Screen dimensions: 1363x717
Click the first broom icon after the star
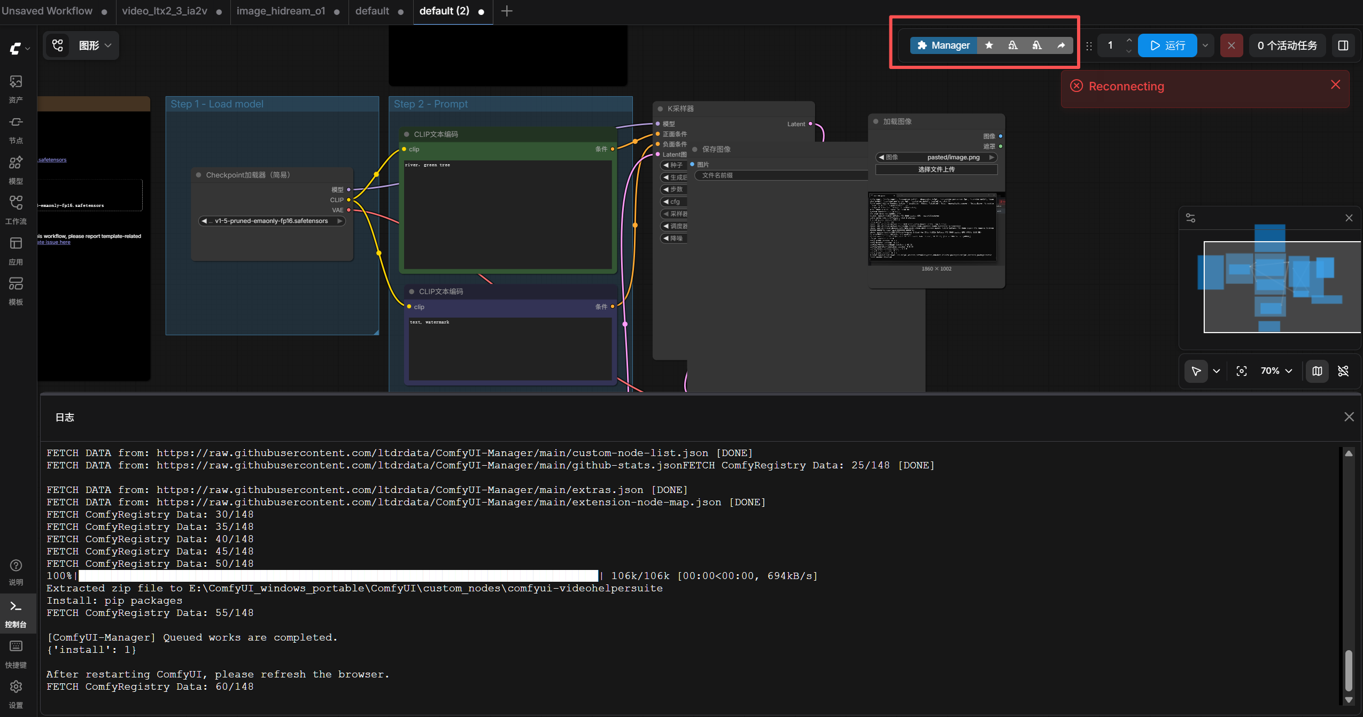tap(1013, 45)
